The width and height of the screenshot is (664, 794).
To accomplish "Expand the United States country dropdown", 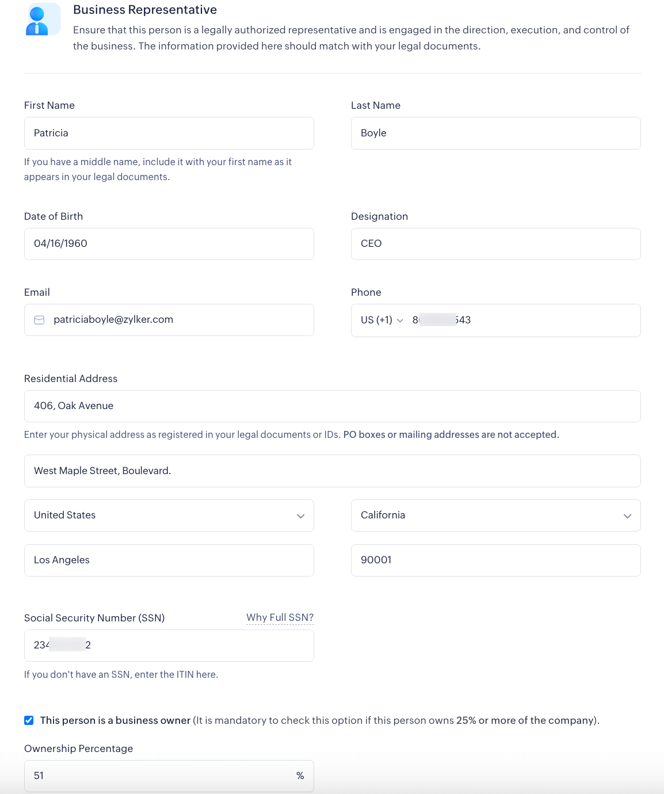I will [x=169, y=516].
